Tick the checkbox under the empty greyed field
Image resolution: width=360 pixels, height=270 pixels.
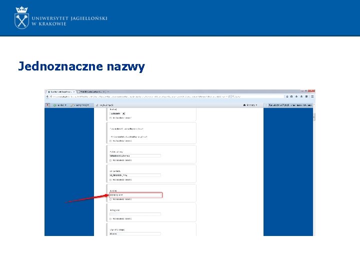tap(110, 219)
